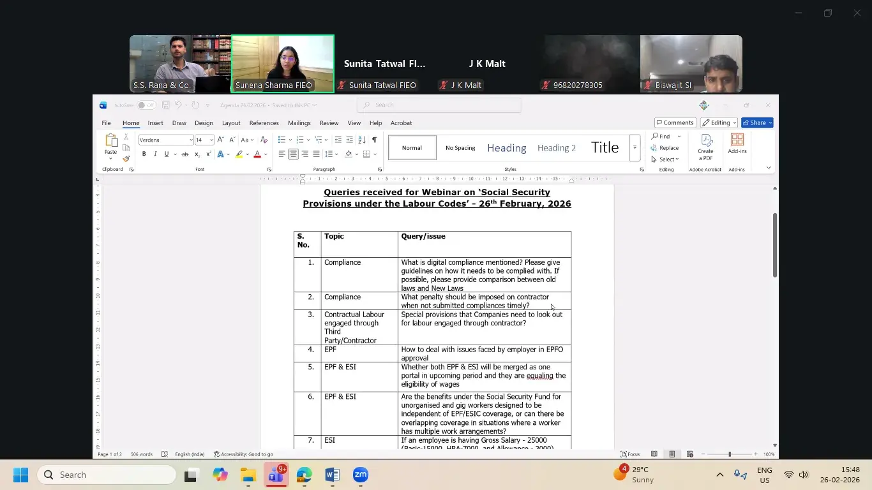This screenshot has width=872, height=490.
Task: Open Create a PDF in Adobe Acrobat
Action: coord(705,147)
